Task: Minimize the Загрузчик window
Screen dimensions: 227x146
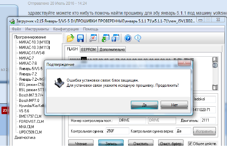Action: point(200,20)
